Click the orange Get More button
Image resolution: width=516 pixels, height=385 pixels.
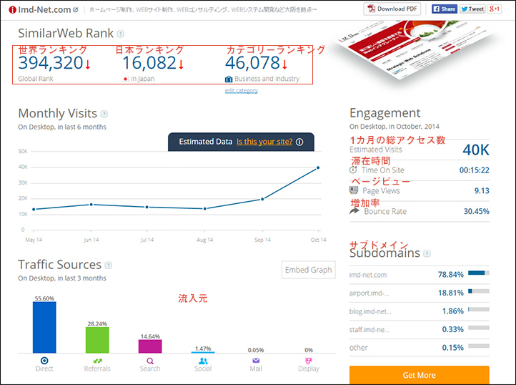pos(420,375)
